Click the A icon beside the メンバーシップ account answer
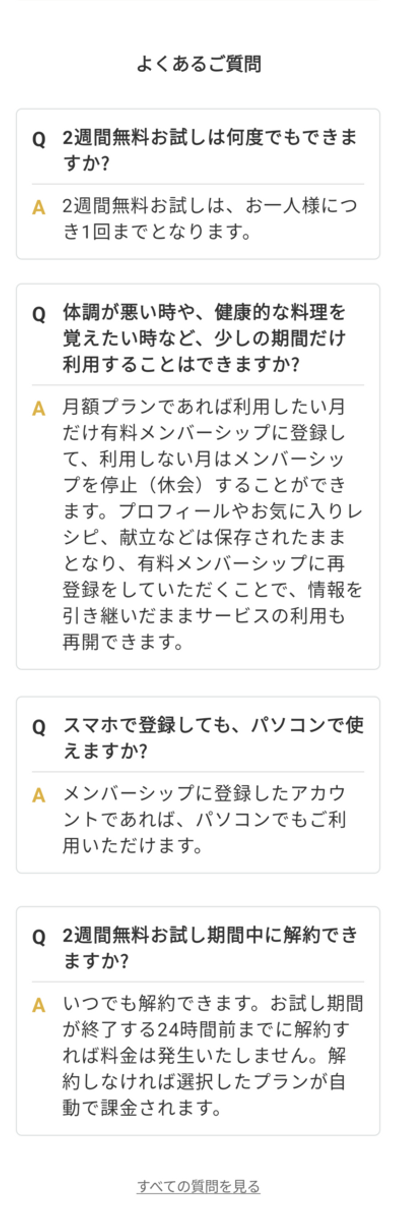 (x=39, y=795)
